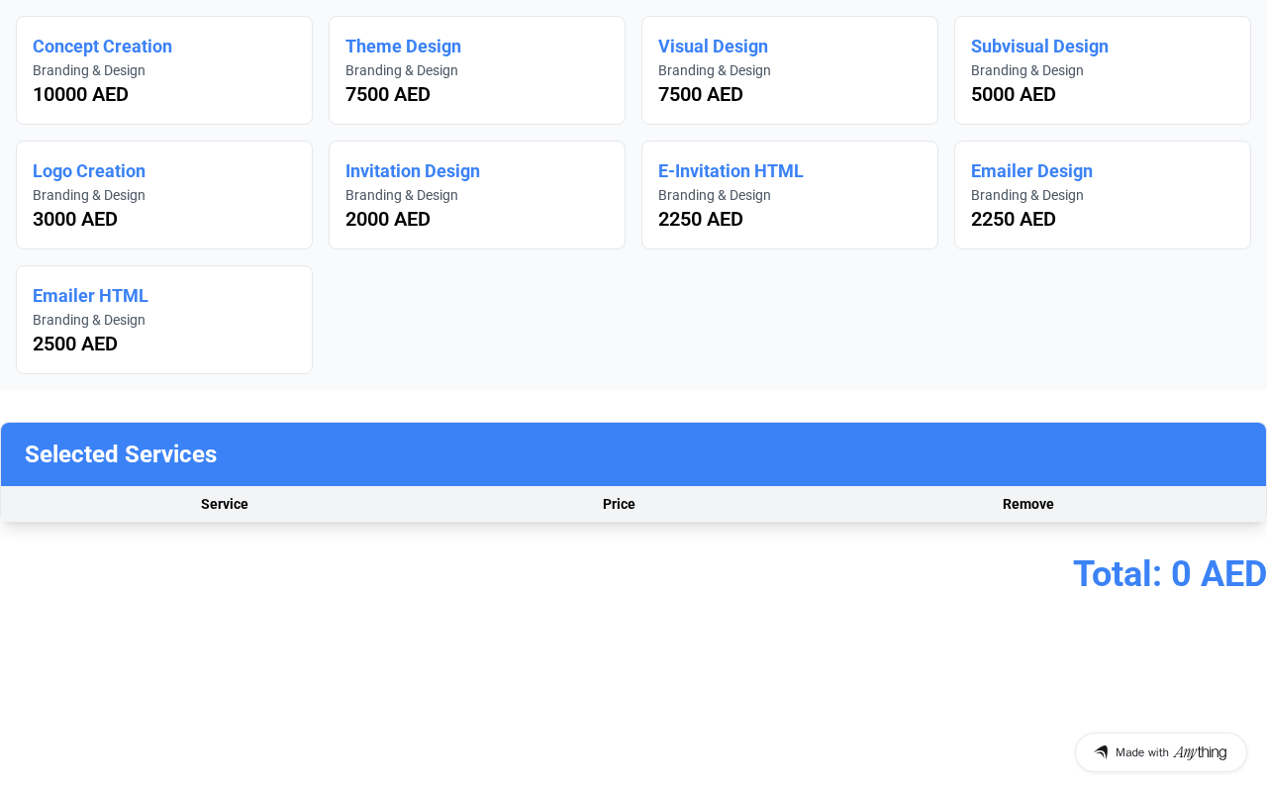Click the Service column header
1267x792 pixels.
tap(225, 504)
